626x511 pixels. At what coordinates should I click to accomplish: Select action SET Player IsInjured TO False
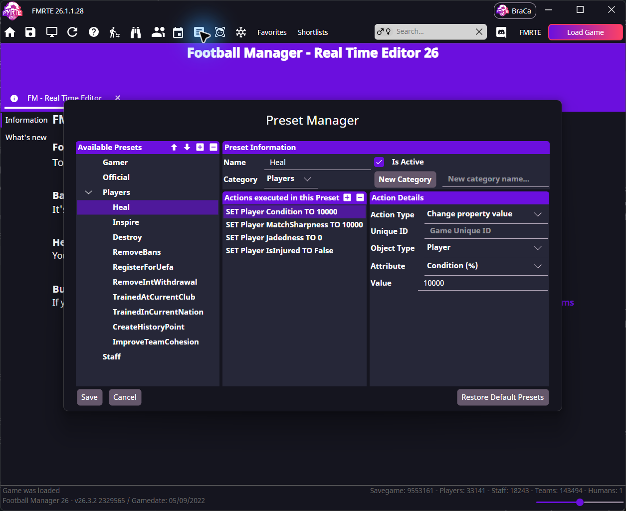click(x=294, y=251)
